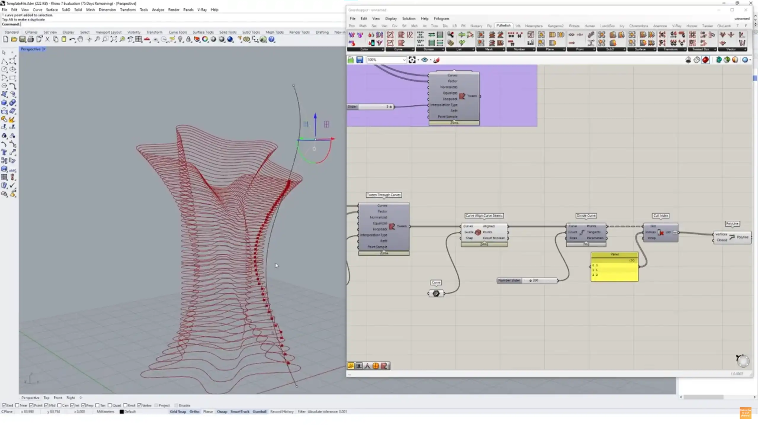Uncheck the Mid osnap checkbox
Screen dimensions: 758x425
[46, 405]
